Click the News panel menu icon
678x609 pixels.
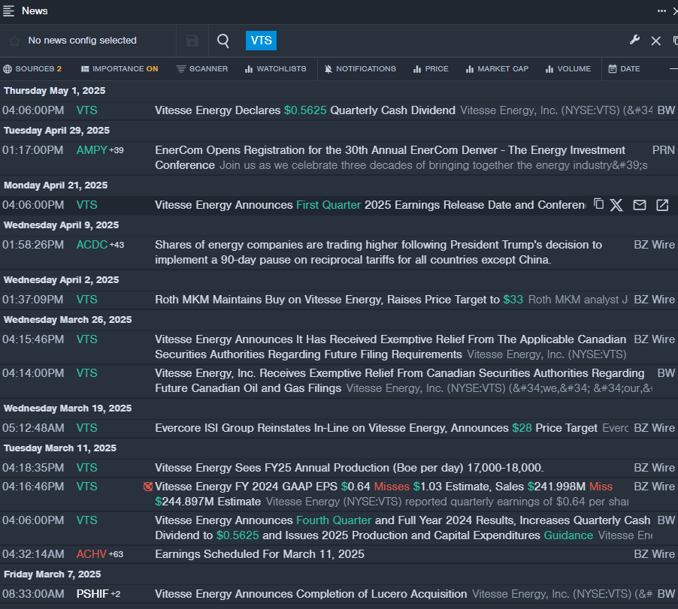pyautogui.click(x=8, y=11)
